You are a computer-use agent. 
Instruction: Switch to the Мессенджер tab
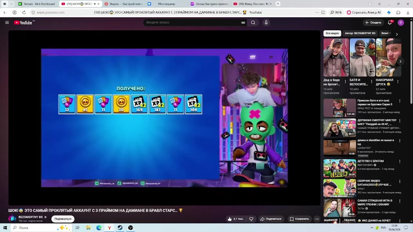click(166, 4)
